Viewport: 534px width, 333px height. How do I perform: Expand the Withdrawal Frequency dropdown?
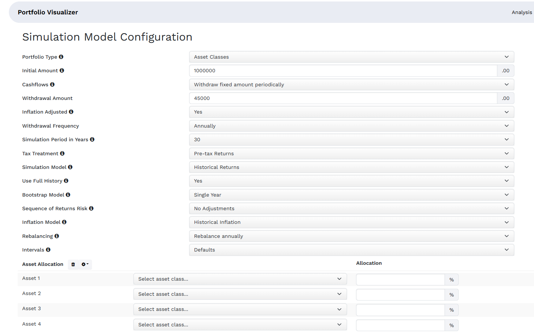[351, 126]
